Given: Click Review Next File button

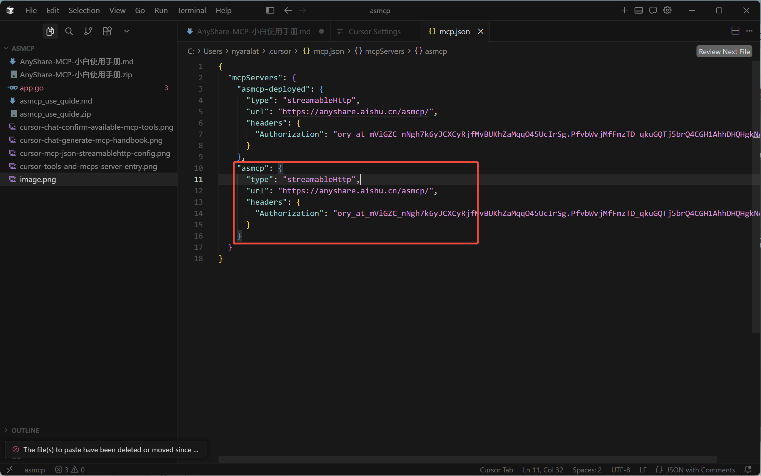Looking at the screenshot, I should pyautogui.click(x=724, y=51).
